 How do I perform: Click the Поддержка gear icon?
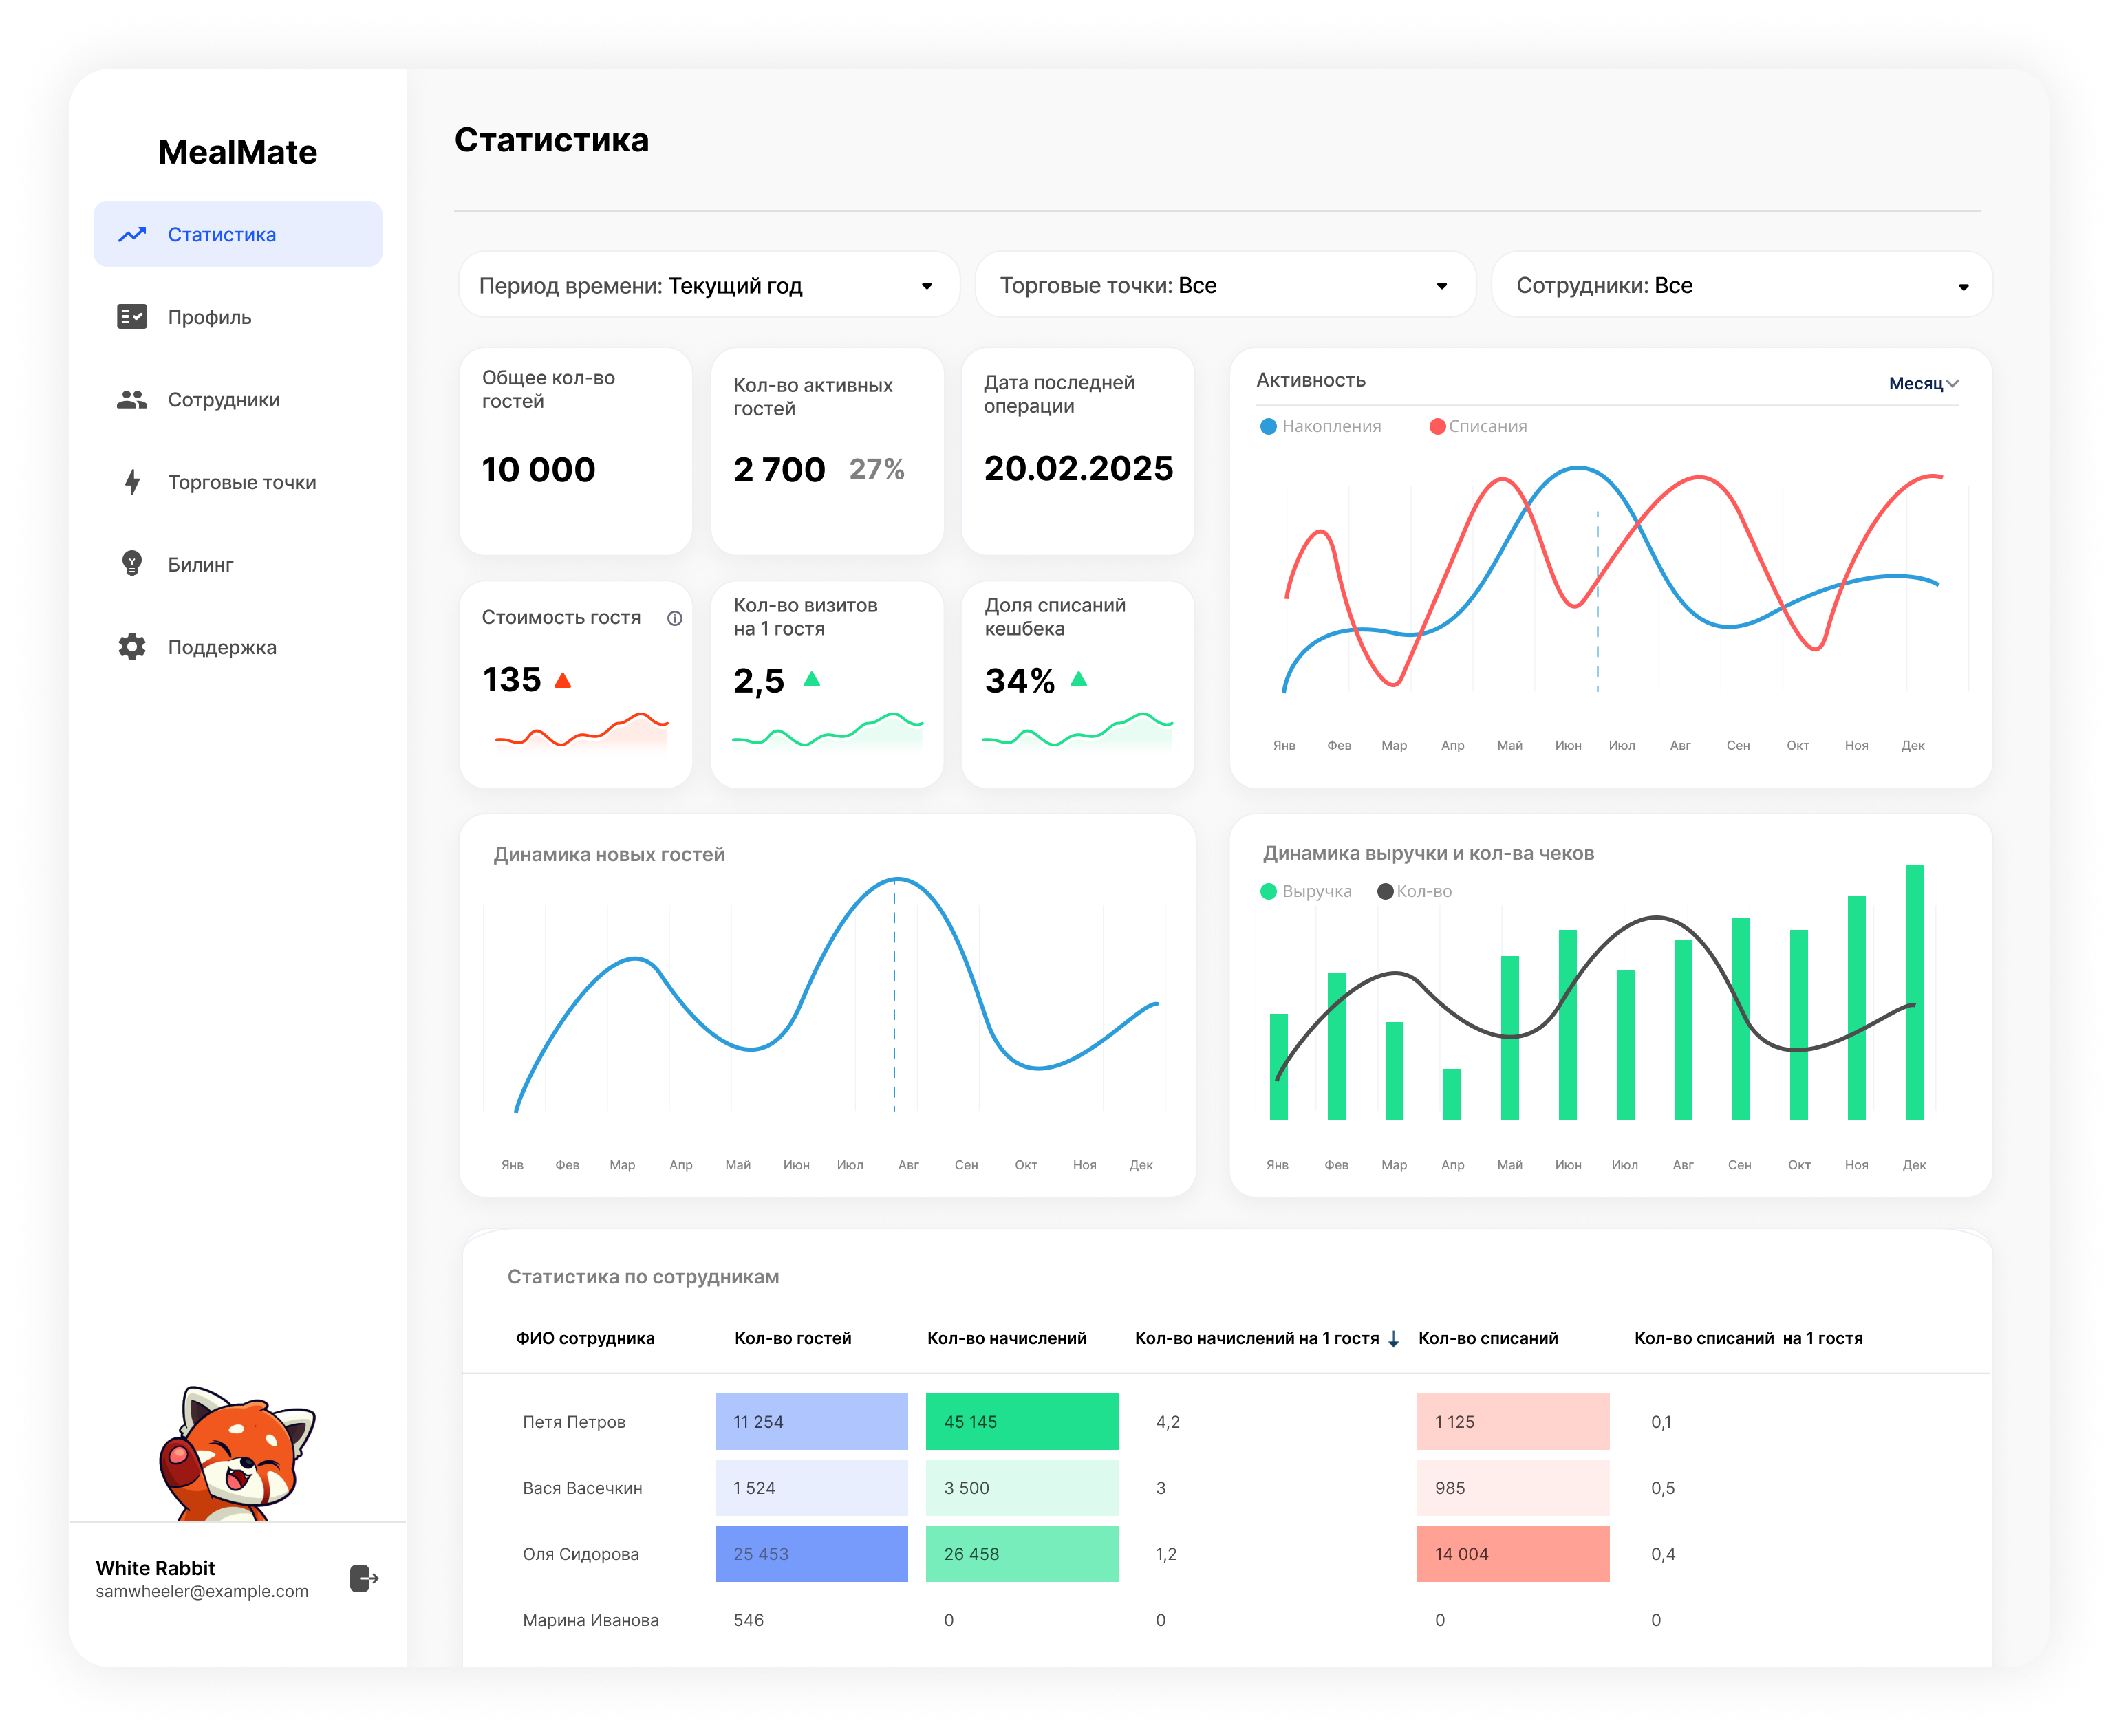coord(132,647)
